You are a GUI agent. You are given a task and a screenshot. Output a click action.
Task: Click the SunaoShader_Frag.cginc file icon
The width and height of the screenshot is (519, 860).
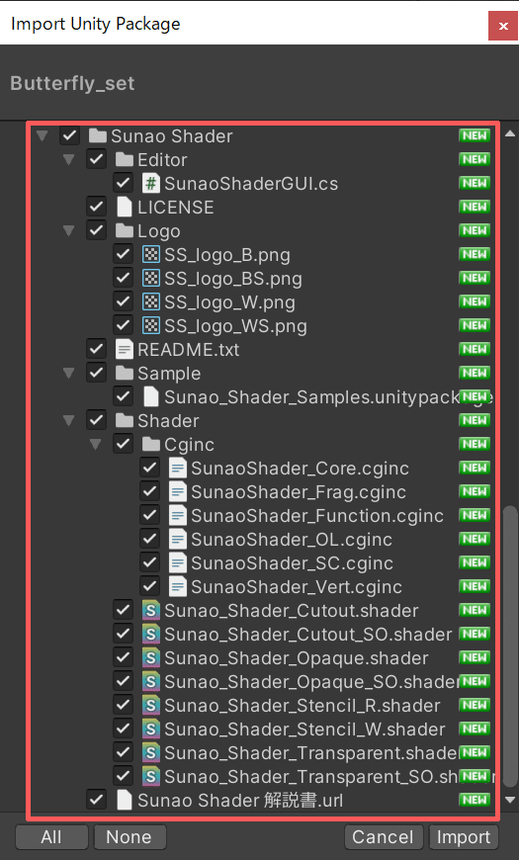(x=178, y=491)
